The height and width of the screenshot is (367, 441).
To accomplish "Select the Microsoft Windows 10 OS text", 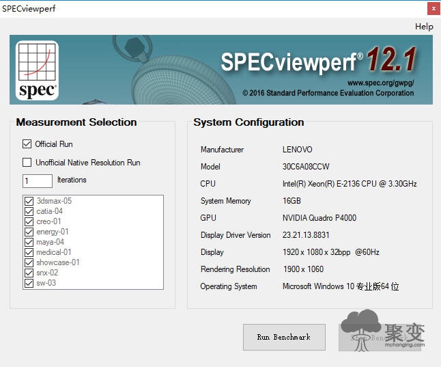I will (341, 286).
